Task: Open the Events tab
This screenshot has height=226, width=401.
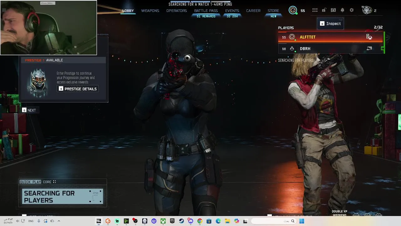Action: pos(232,11)
